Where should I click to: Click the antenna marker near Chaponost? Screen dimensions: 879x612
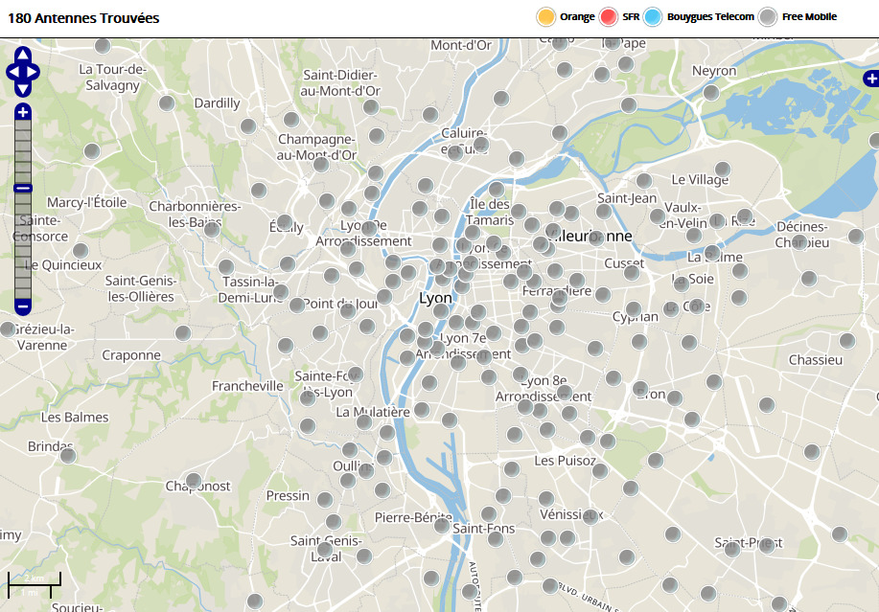click(x=194, y=481)
